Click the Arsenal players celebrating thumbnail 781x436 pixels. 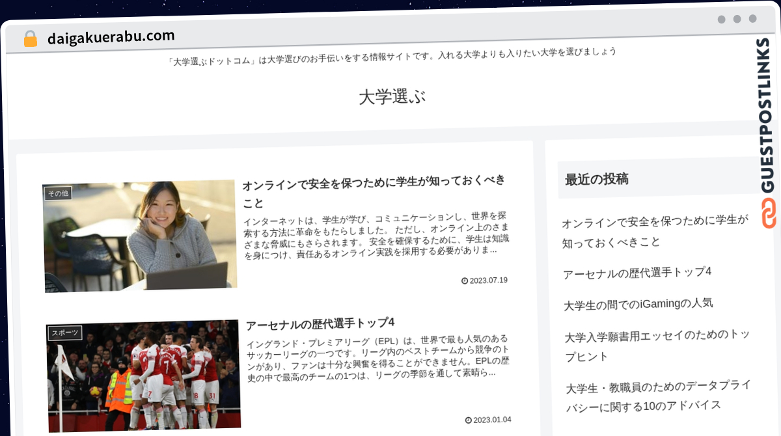click(144, 375)
